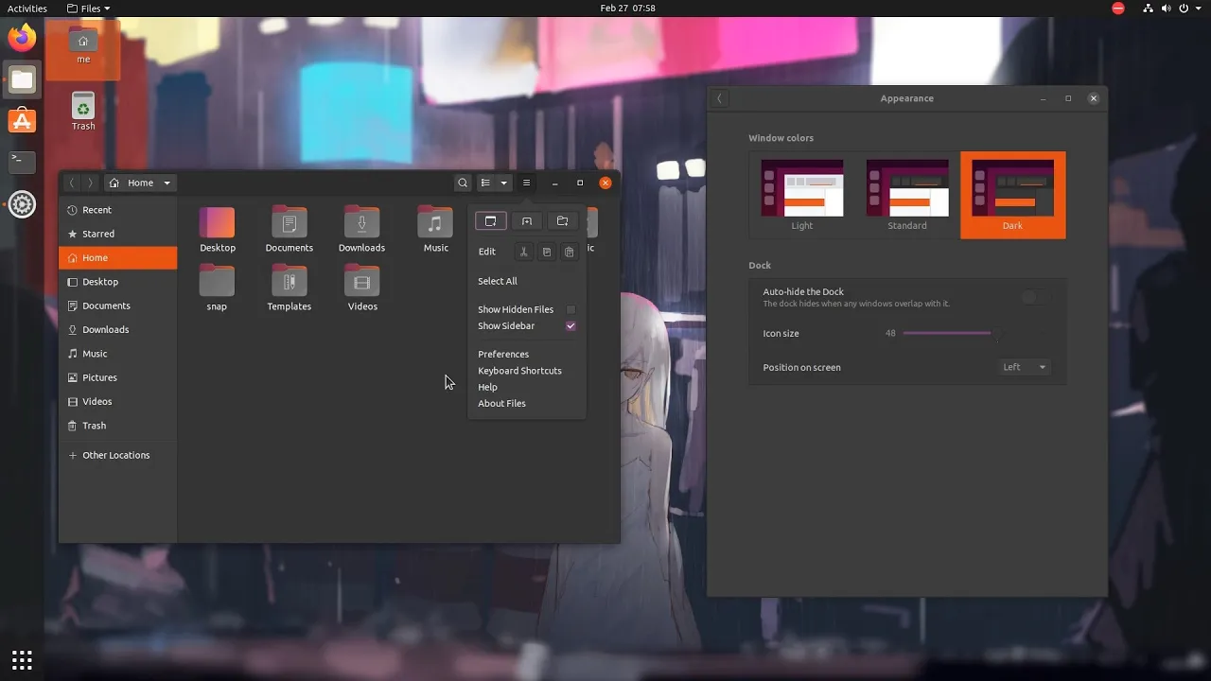Open the snap folder icon
The height and width of the screenshot is (681, 1211).
pos(217,288)
